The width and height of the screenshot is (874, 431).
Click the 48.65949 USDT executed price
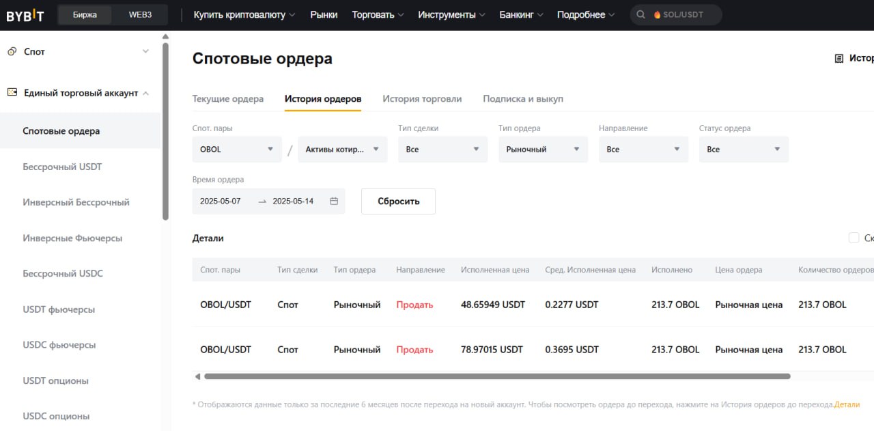(493, 305)
